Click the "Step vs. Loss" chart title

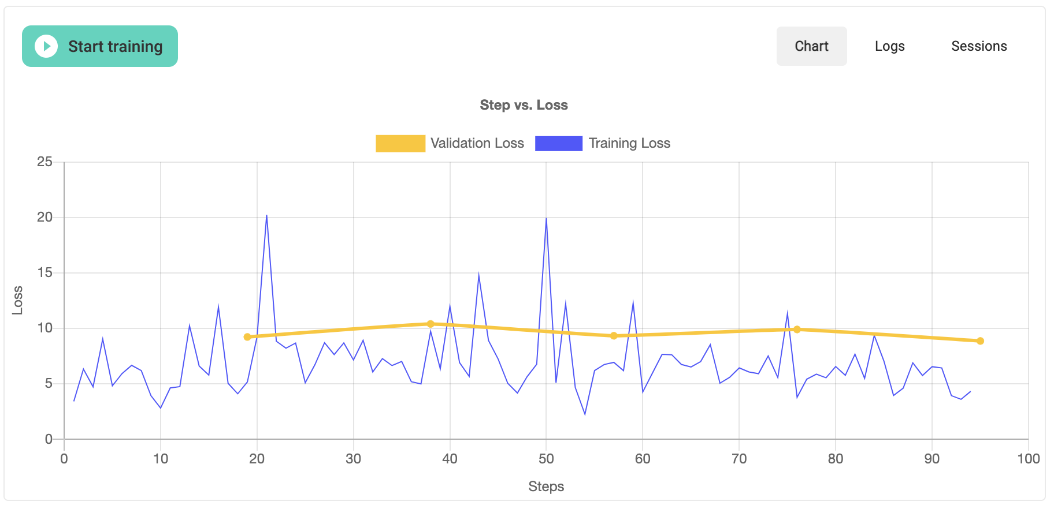[524, 105]
